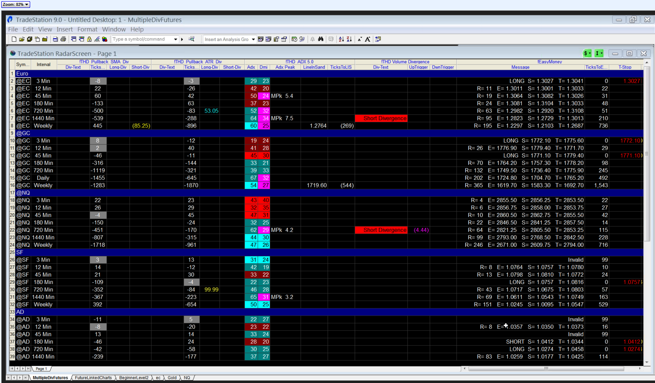Click in the Type a symbol/command field
The width and height of the screenshot is (655, 383).
(142, 39)
